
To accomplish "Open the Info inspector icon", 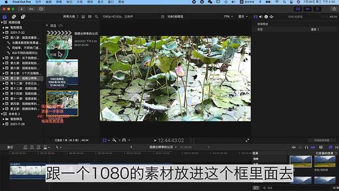I will tap(266, 16).
